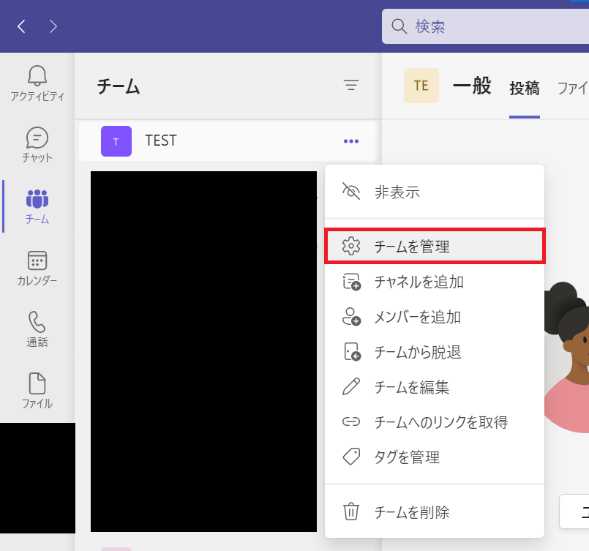Open ファイル in the sidebar

coord(37,391)
